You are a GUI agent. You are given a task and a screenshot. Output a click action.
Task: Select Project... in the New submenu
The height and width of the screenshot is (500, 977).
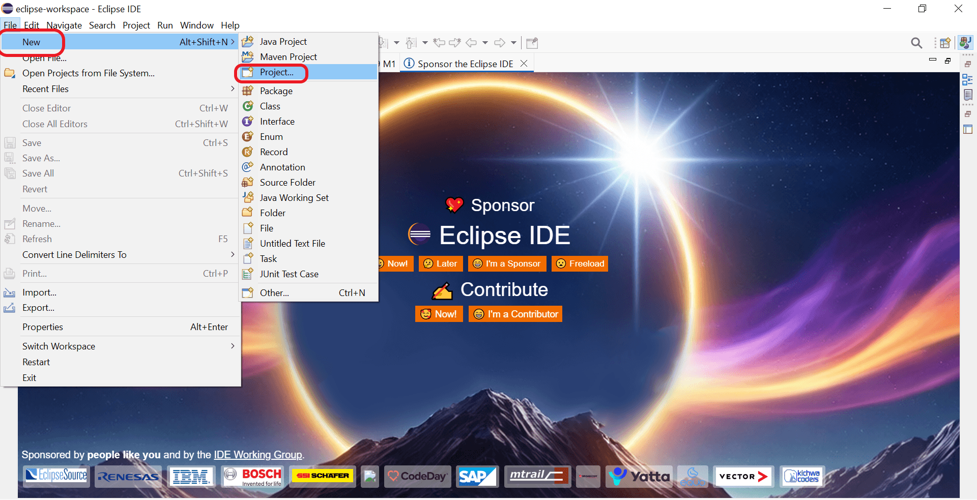(x=309, y=72)
